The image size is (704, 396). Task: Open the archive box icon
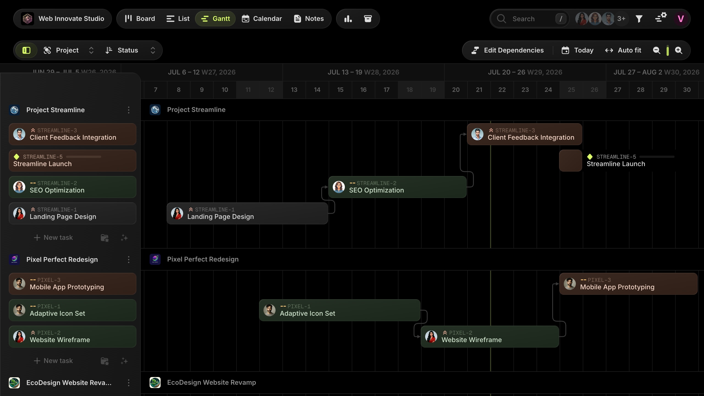click(x=368, y=19)
